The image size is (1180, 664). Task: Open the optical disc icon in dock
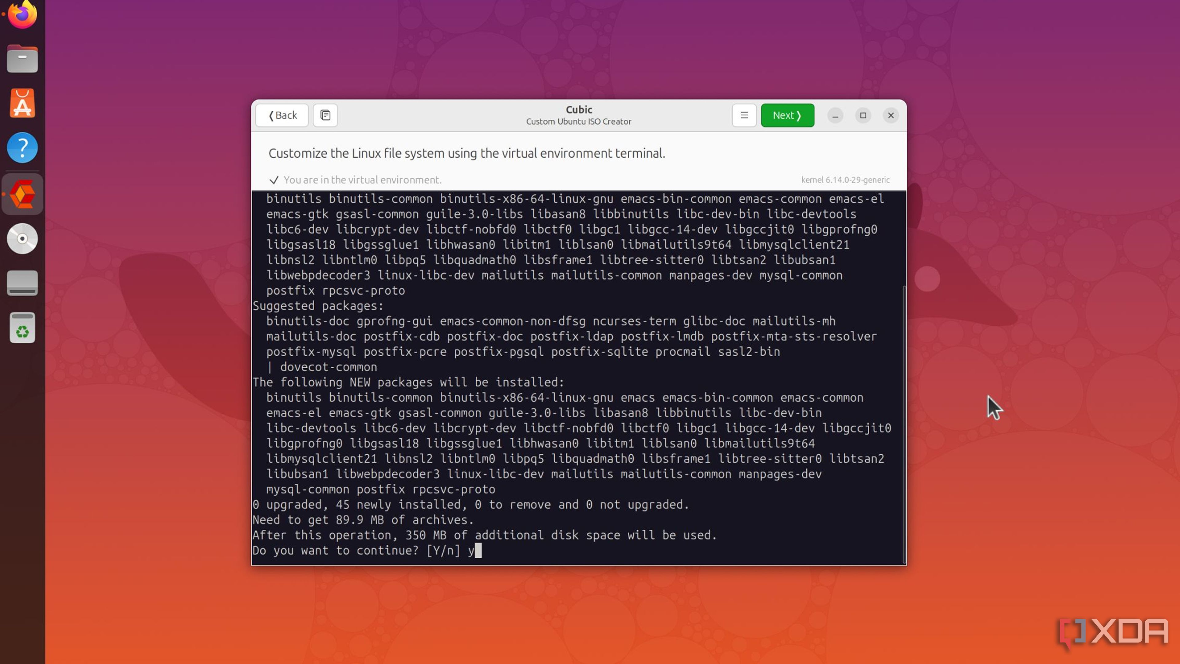[22, 238]
